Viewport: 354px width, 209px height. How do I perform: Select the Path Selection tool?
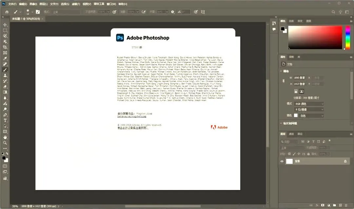5,126
